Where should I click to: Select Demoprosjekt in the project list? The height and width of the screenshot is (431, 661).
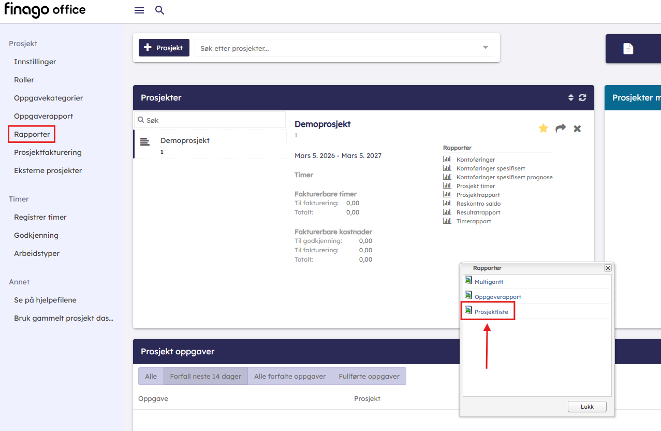click(x=185, y=140)
